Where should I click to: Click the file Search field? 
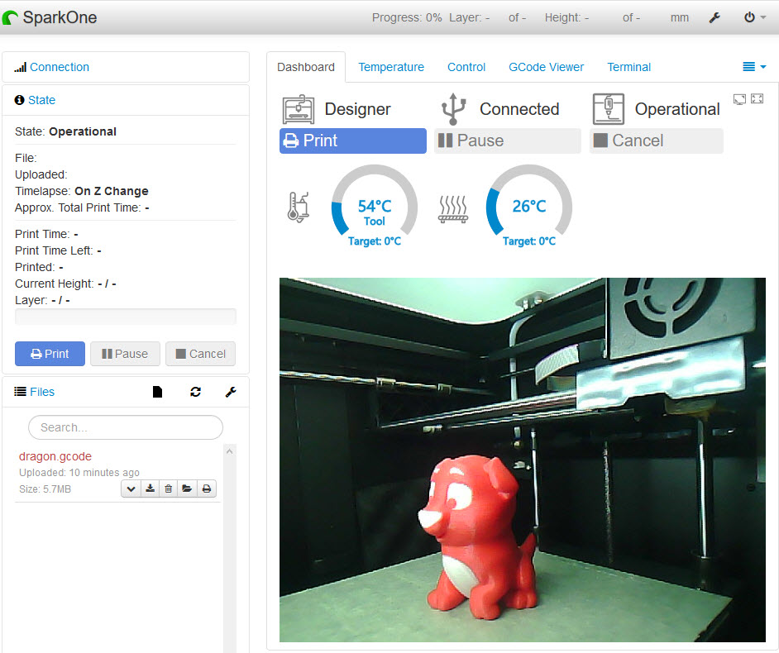click(126, 427)
